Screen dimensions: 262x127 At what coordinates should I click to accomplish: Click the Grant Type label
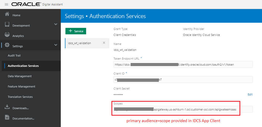(121, 29)
